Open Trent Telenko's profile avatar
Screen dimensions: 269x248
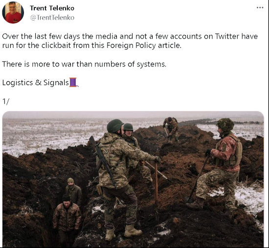point(13,12)
